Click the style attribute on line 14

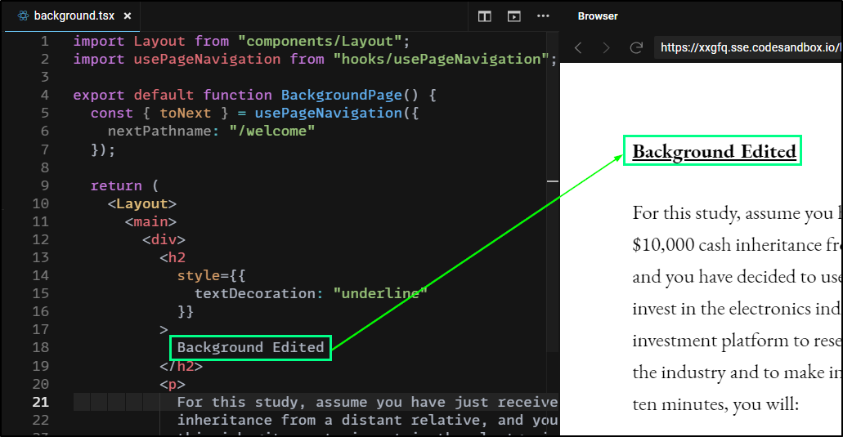[199, 275]
